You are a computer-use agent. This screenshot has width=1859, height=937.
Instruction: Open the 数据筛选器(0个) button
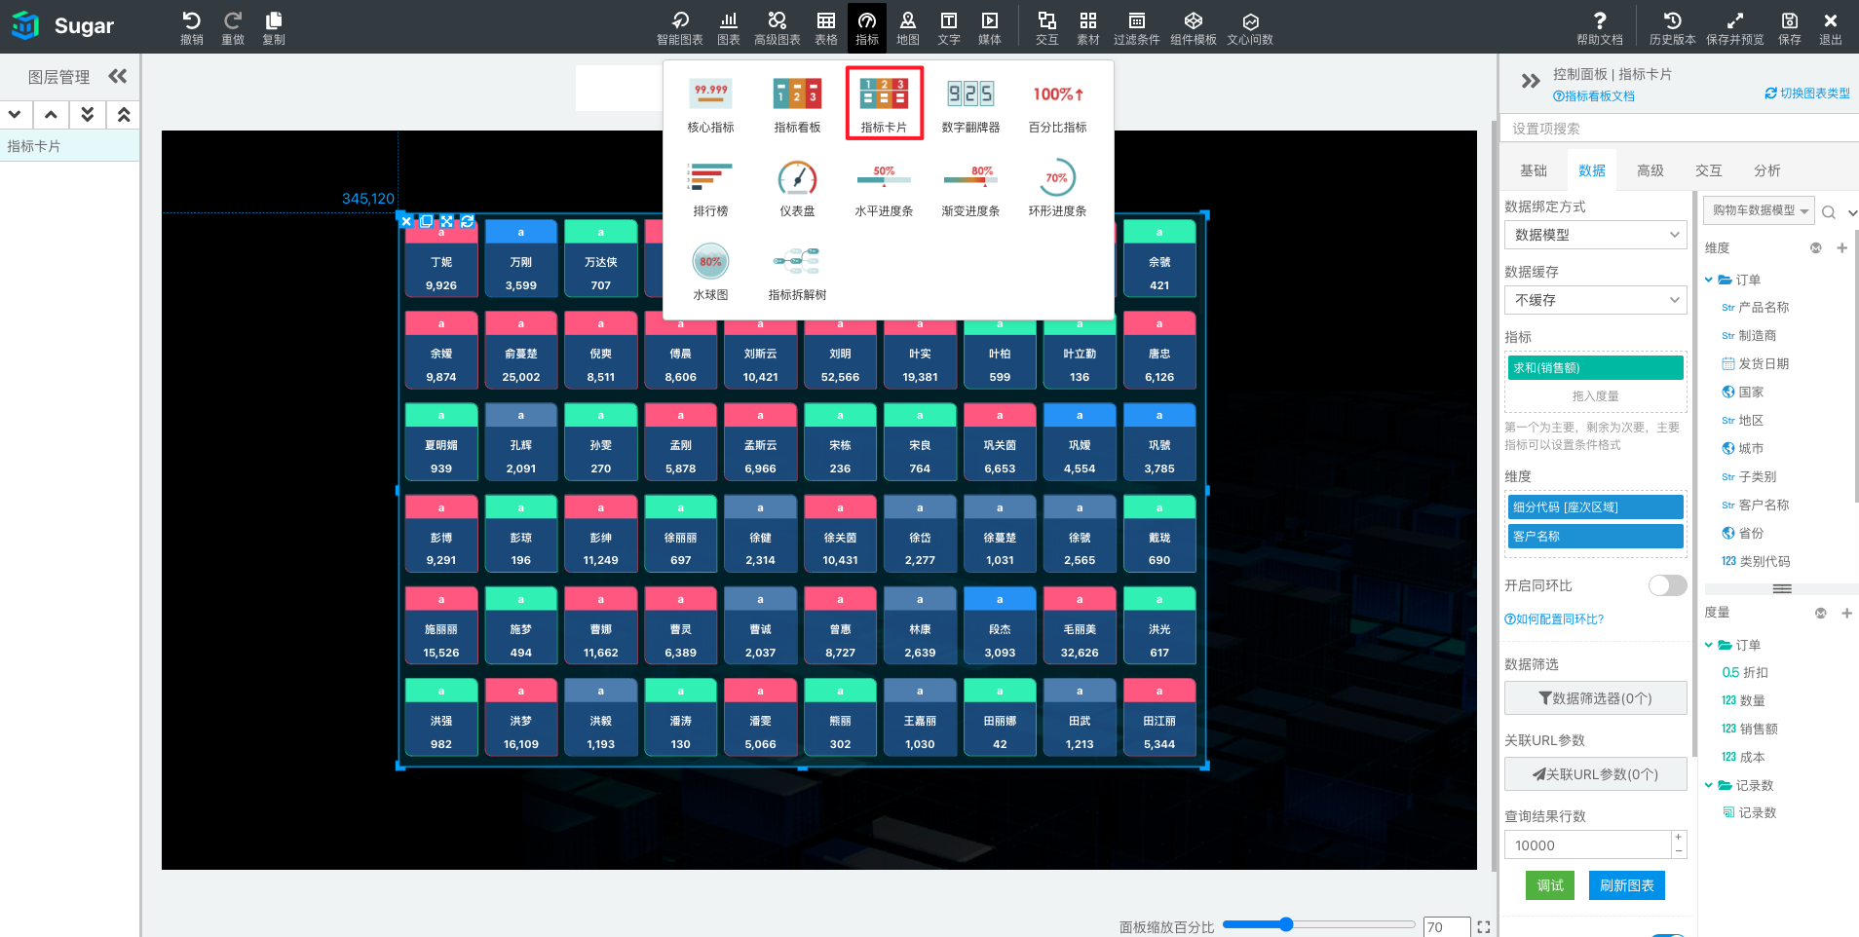(1595, 698)
